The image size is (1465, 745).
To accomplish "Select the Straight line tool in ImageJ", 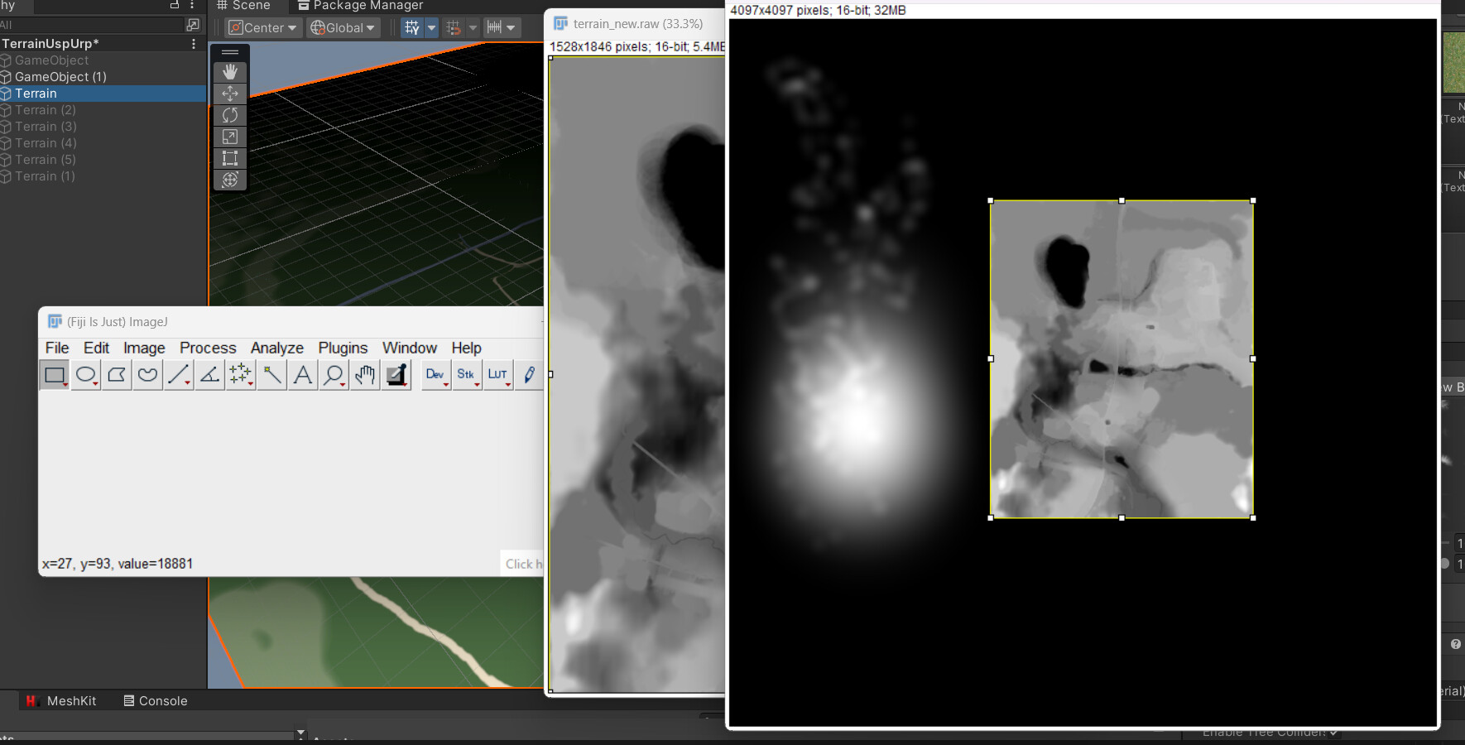I will [x=178, y=375].
